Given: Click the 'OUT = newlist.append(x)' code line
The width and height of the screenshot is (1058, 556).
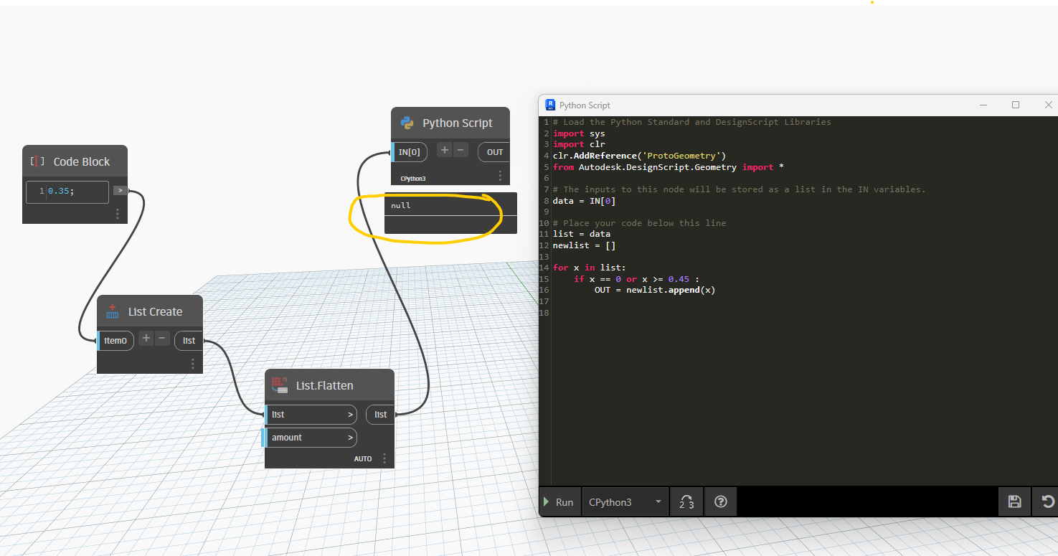Looking at the screenshot, I should (655, 291).
